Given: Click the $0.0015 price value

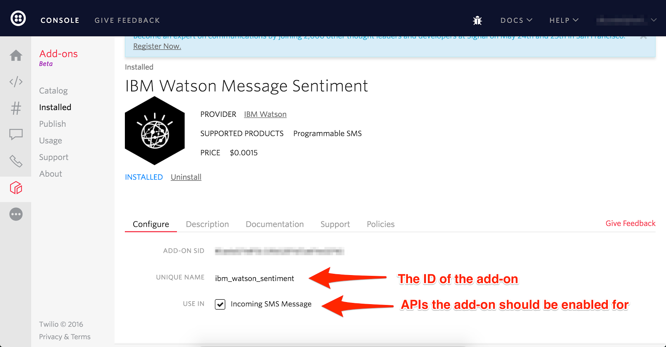Looking at the screenshot, I should point(244,153).
